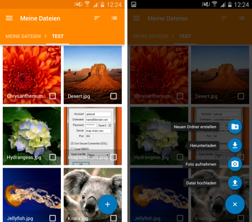This screenshot has height=222, width=252.
Task: Go to MEINE DATEIEN breadcrumb on bright screen
Action: click(23, 36)
